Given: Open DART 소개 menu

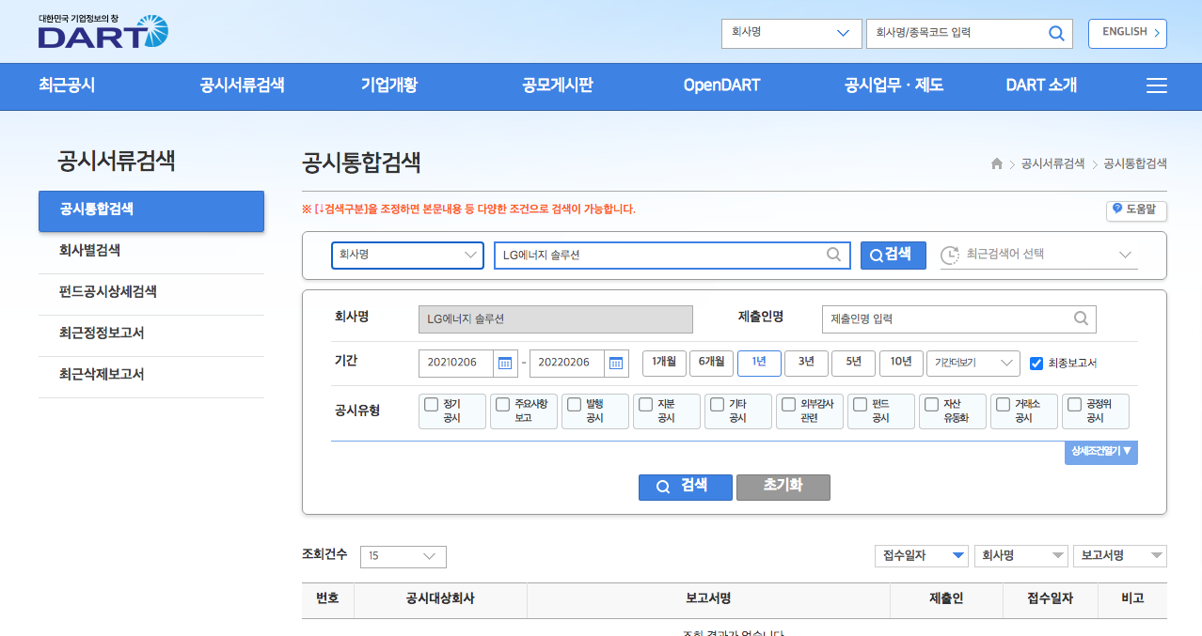Looking at the screenshot, I should [1041, 85].
